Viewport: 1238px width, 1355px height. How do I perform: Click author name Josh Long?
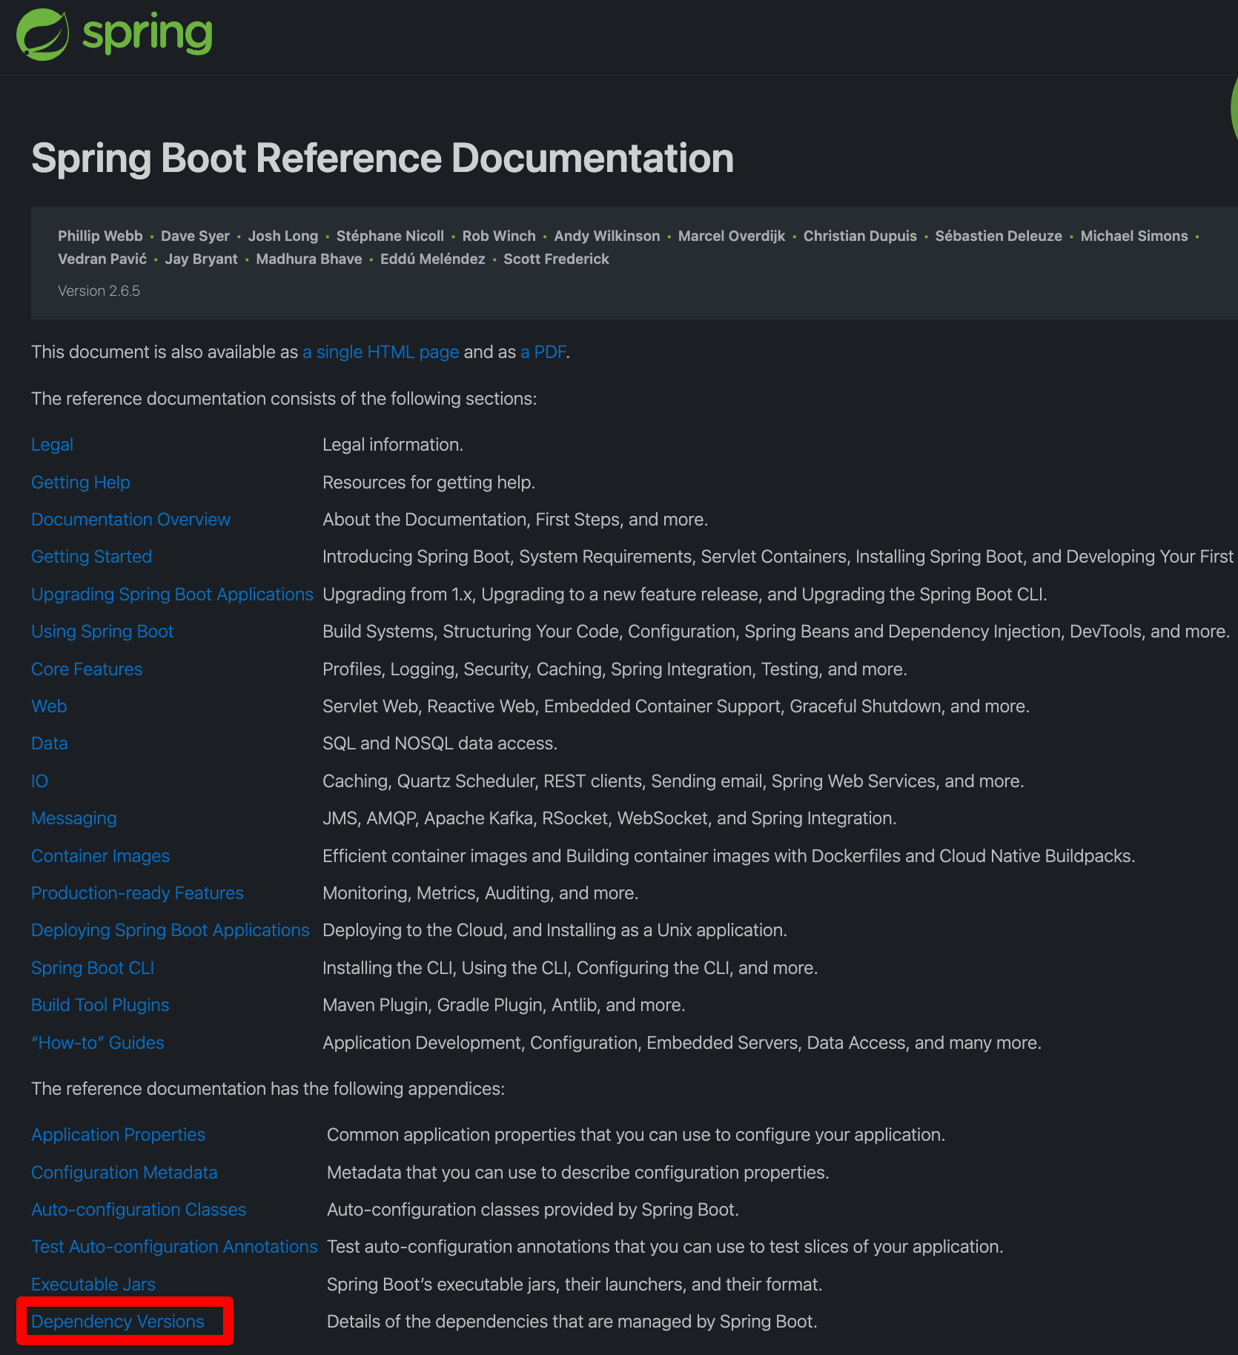click(x=282, y=236)
